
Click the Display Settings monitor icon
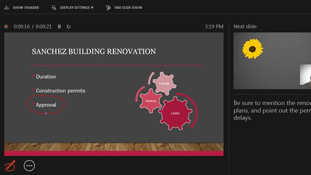click(54, 8)
